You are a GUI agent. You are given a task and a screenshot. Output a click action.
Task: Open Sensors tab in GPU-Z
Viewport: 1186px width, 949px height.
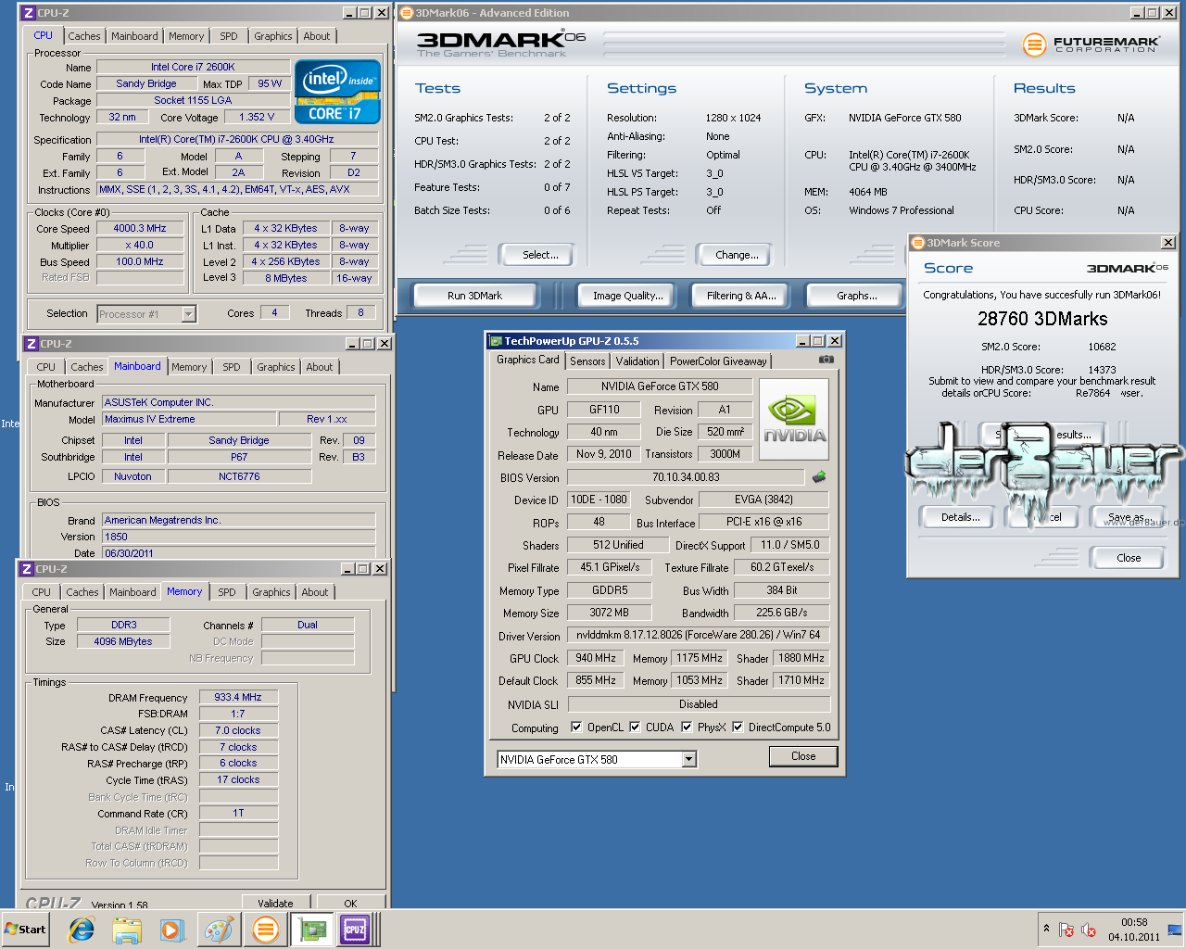tap(587, 361)
